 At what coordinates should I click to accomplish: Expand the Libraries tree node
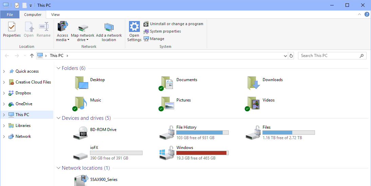(4, 126)
